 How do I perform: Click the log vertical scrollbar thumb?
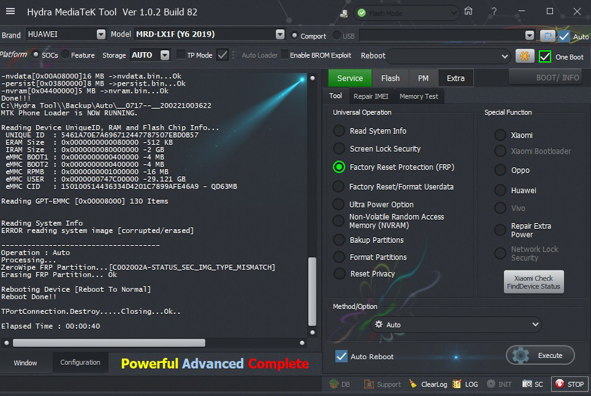coord(312,291)
